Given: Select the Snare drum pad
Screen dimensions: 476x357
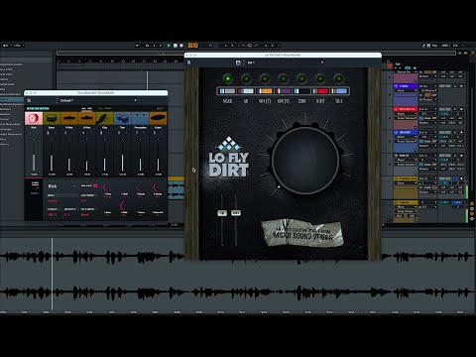Looking at the screenshot, I should pyautogui.click(x=52, y=118).
